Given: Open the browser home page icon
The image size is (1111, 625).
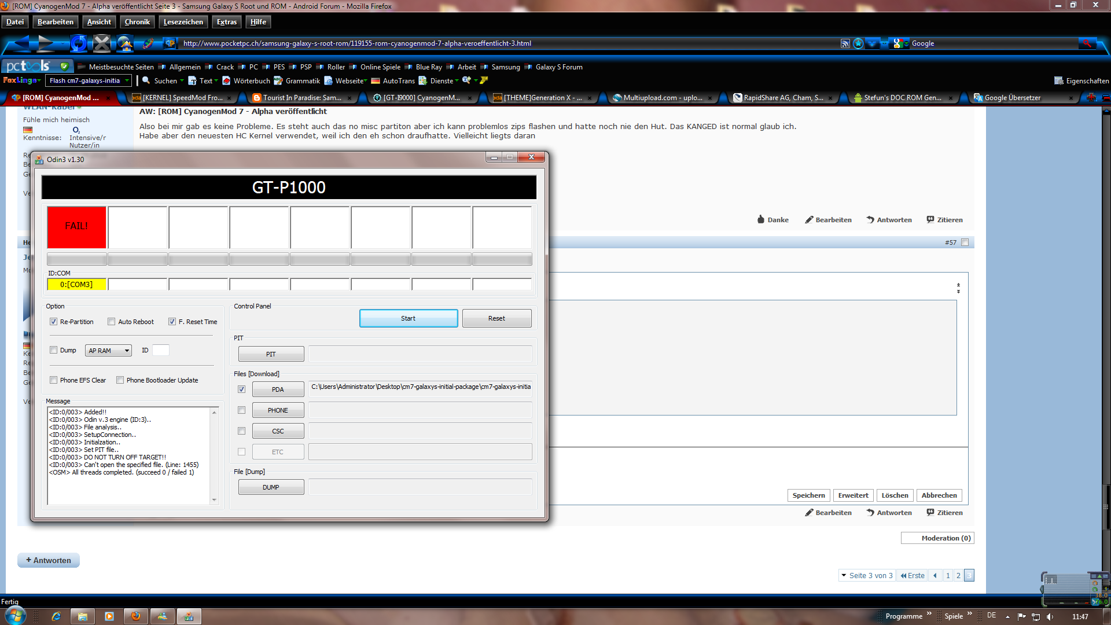Looking at the screenshot, I should pyautogui.click(x=125, y=43).
